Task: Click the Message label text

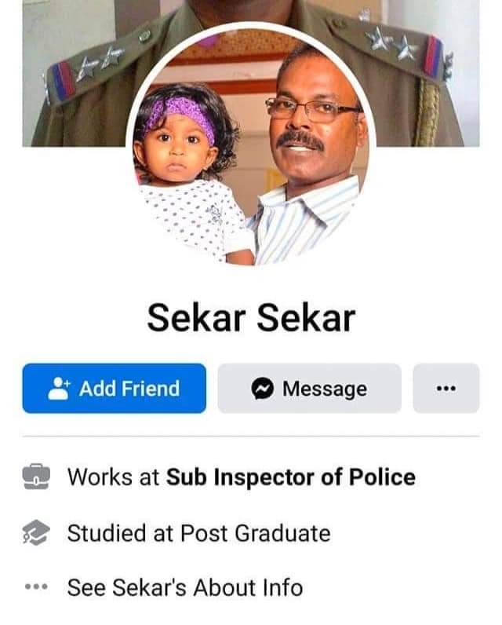Action: (x=325, y=389)
